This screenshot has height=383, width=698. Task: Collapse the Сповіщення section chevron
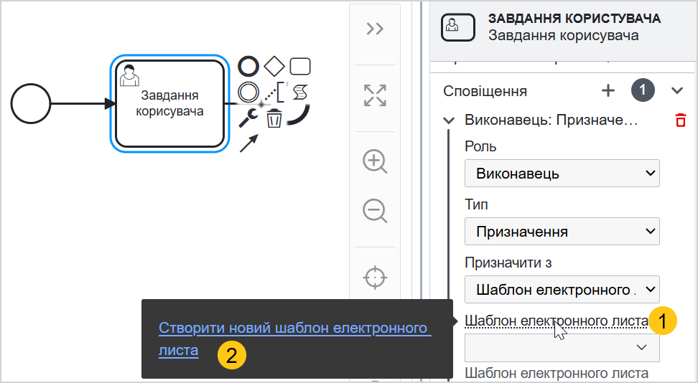pos(677,91)
